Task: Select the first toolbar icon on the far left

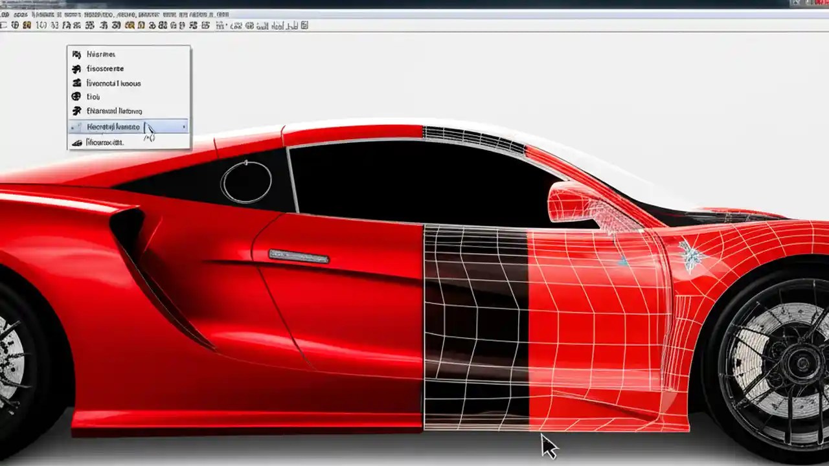Action: [x=4, y=26]
